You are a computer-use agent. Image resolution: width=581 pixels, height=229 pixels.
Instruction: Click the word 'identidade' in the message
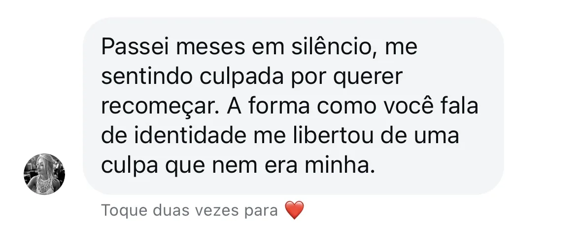coord(190,135)
